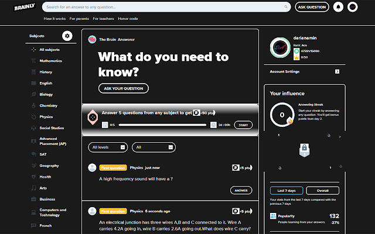Open How it works link
Viewport: 375px width, 234px height.
[54, 18]
